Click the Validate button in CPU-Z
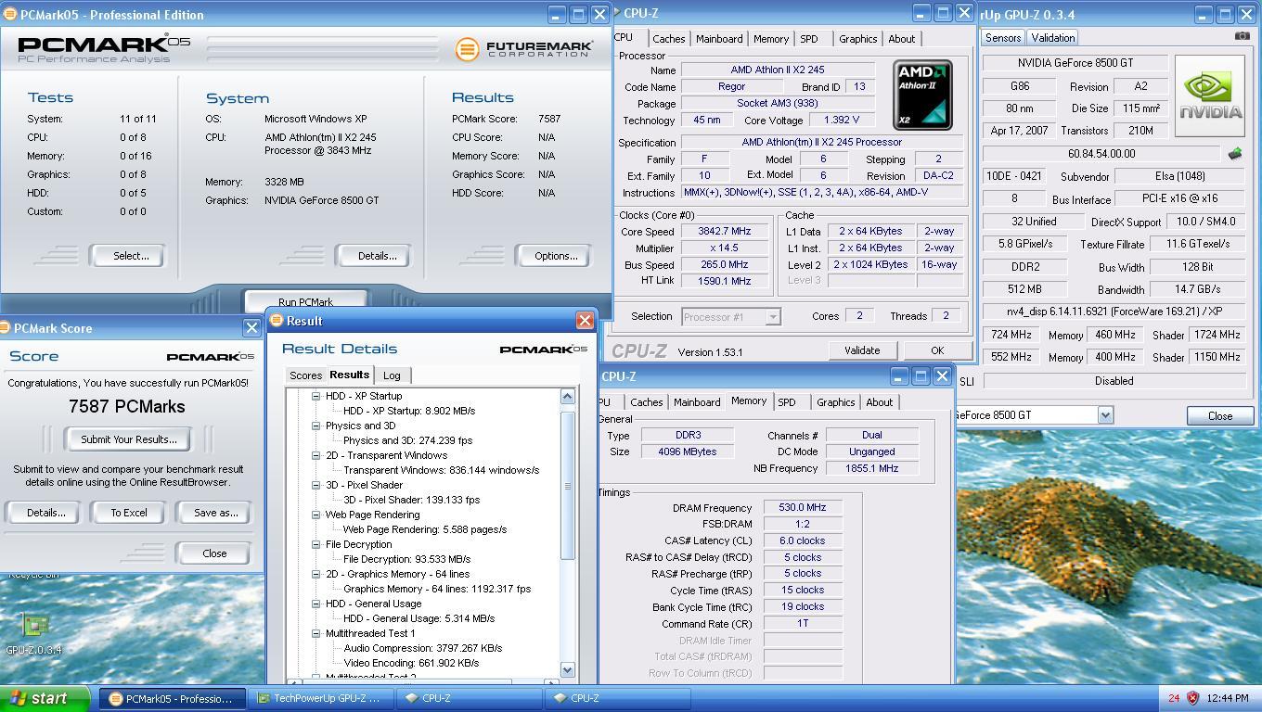The height and width of the screenshot is (712, 1262). tap(861, 350)
